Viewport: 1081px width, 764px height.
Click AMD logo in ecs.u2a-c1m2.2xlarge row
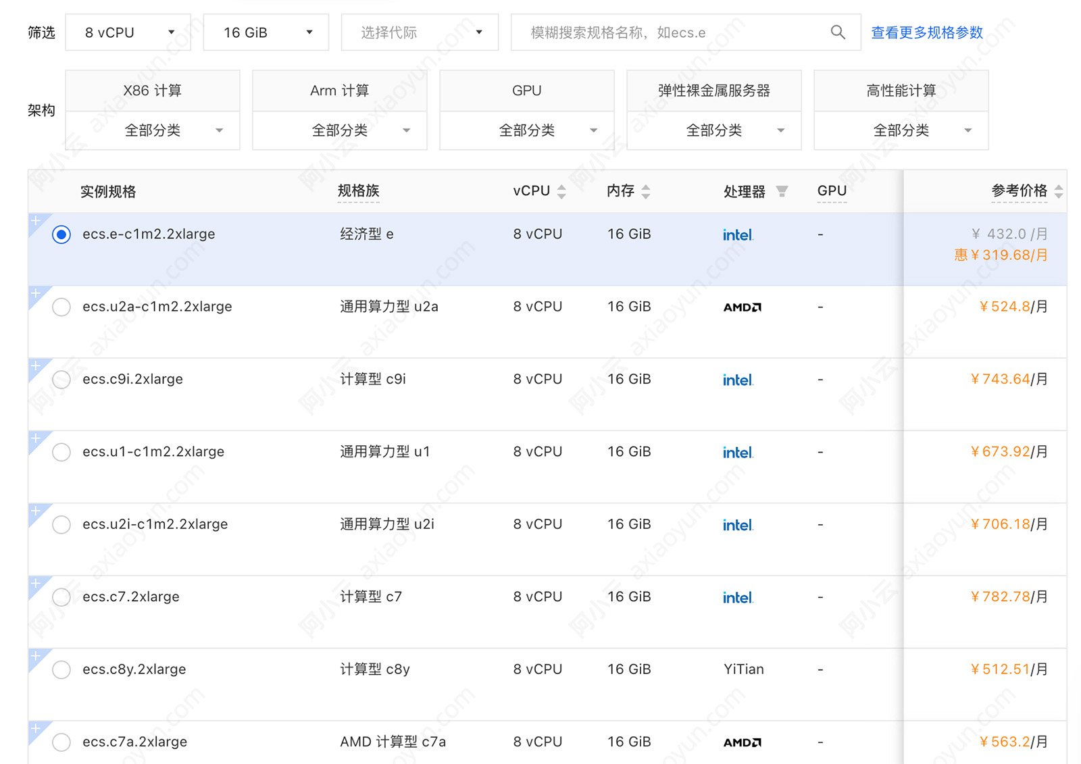(x=743, y=307)
